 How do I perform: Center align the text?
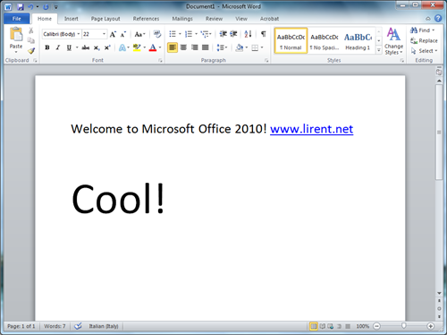point(183,47)
